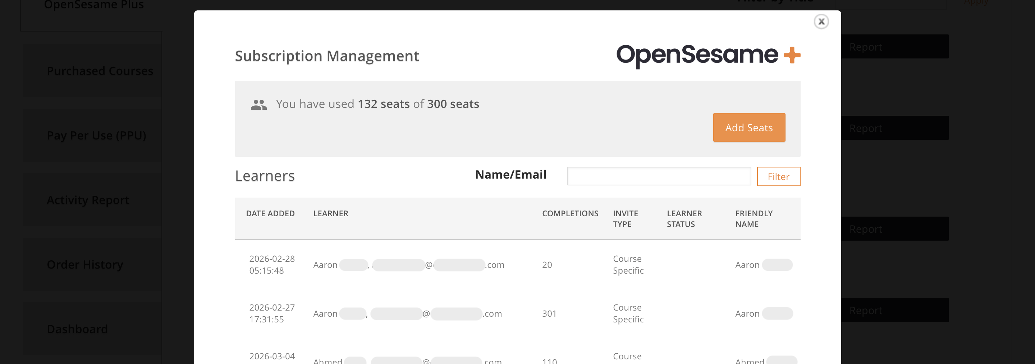The width and height of the screenshot is (1035, 364).
Task: Open Order History in the background sidebar
Action: coord(92,264)
